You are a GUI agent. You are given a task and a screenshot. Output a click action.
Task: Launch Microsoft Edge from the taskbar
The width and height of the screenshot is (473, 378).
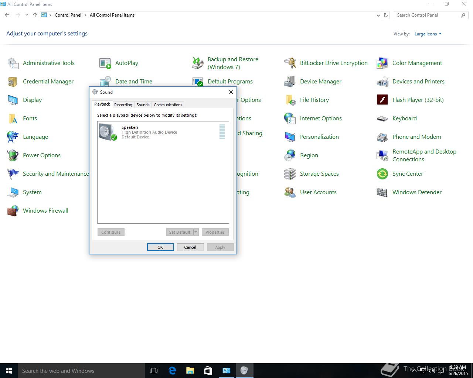coord(172,371)
